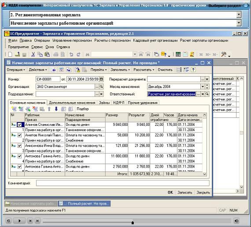The image size is (251, 227).
Task: Click the OK button
Action: 170,192
